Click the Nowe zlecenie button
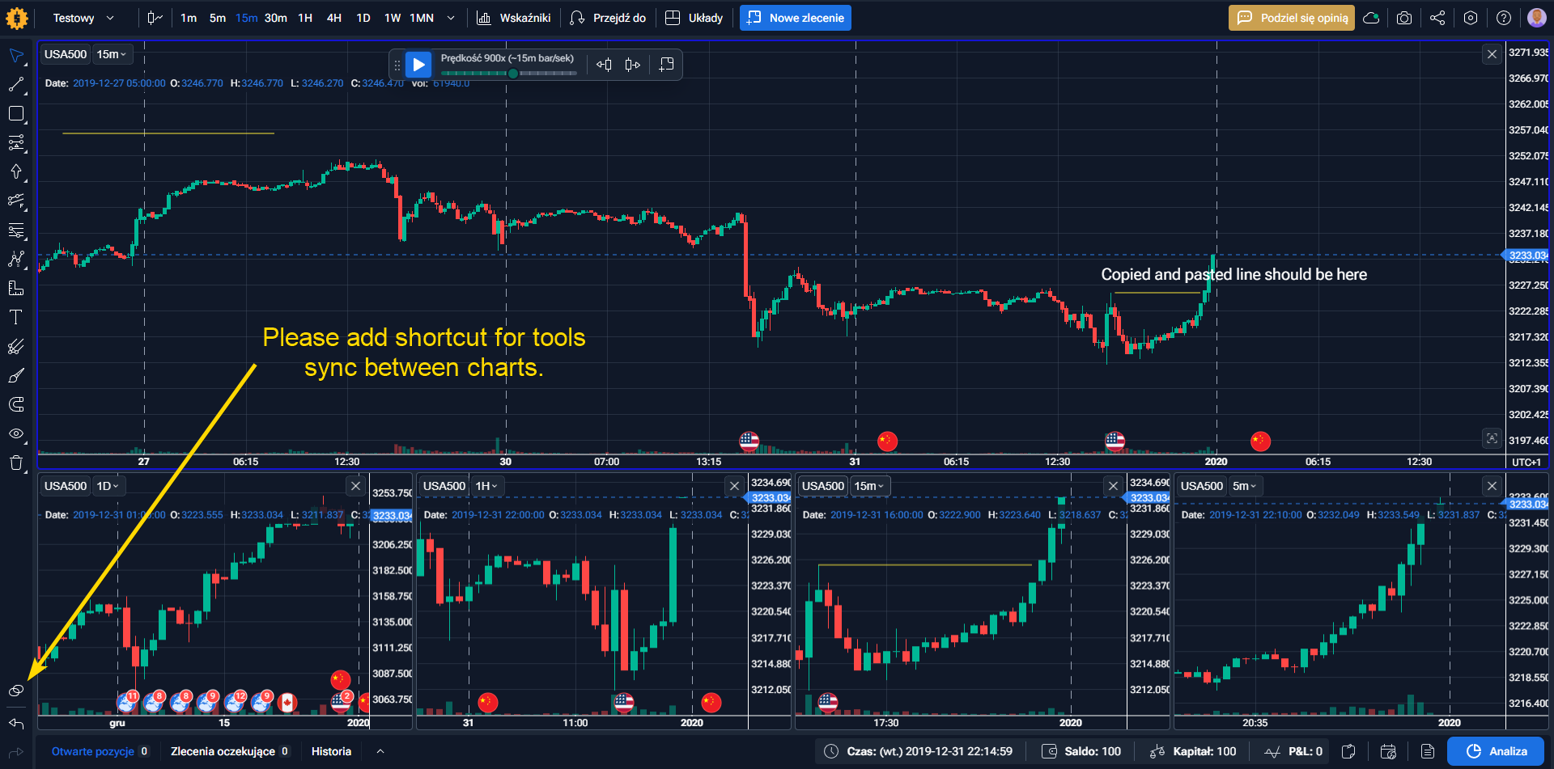Viewport: 1554px width, 769px height. pyautogui.click(x=796, y=18)
